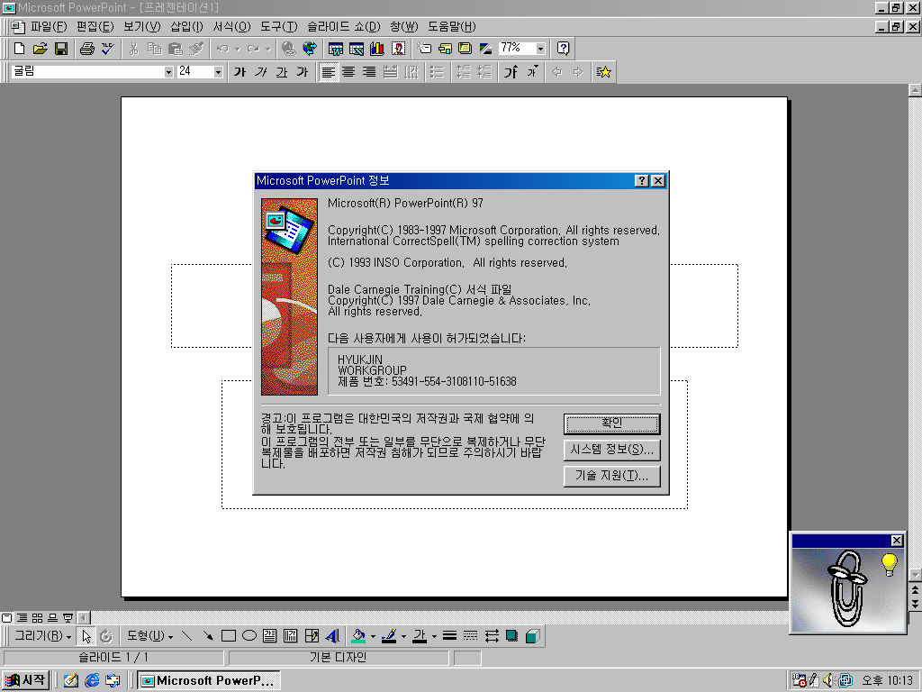Click the Free Rotate tool

[x=106, y=636]
